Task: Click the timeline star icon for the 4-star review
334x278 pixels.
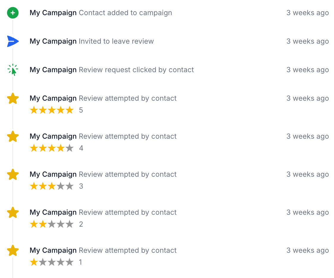Action: click(x=13, y=136)
